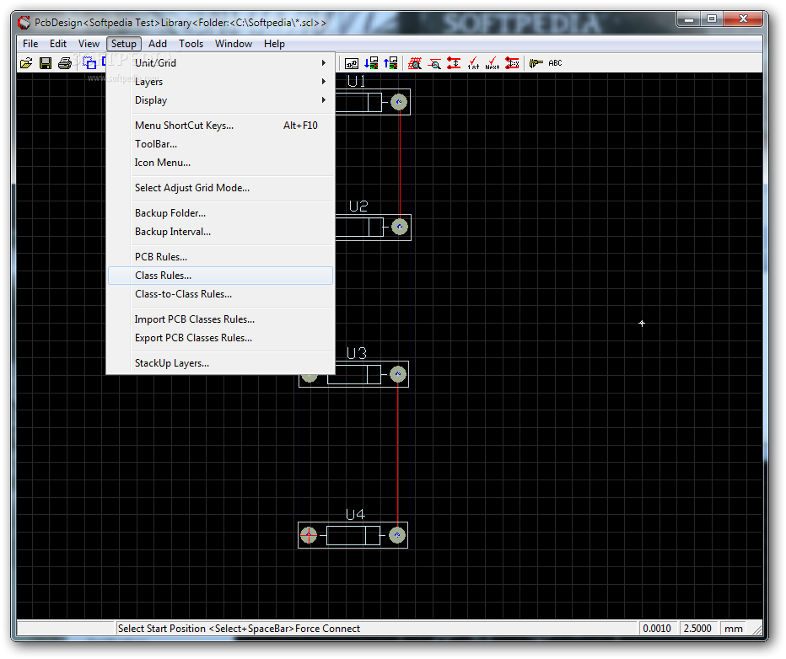The width and height of the screenshot is (786, 659).
Task: Click the red grid check with magnifier icon
Action: pyautogui.click(x=415, y=63)
